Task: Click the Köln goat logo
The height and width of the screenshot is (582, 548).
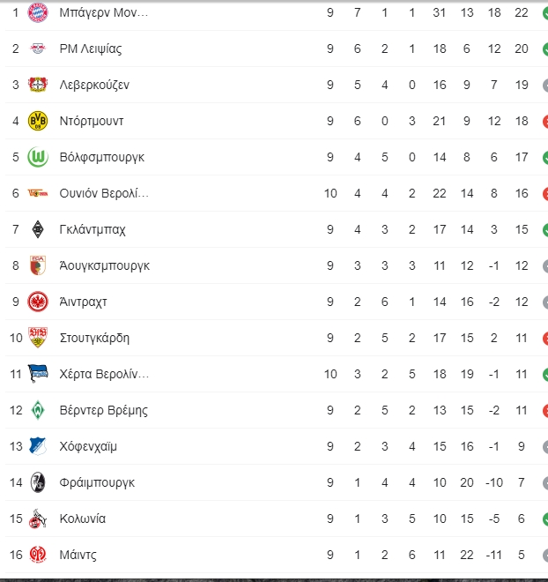Action: tap(38, 519)
